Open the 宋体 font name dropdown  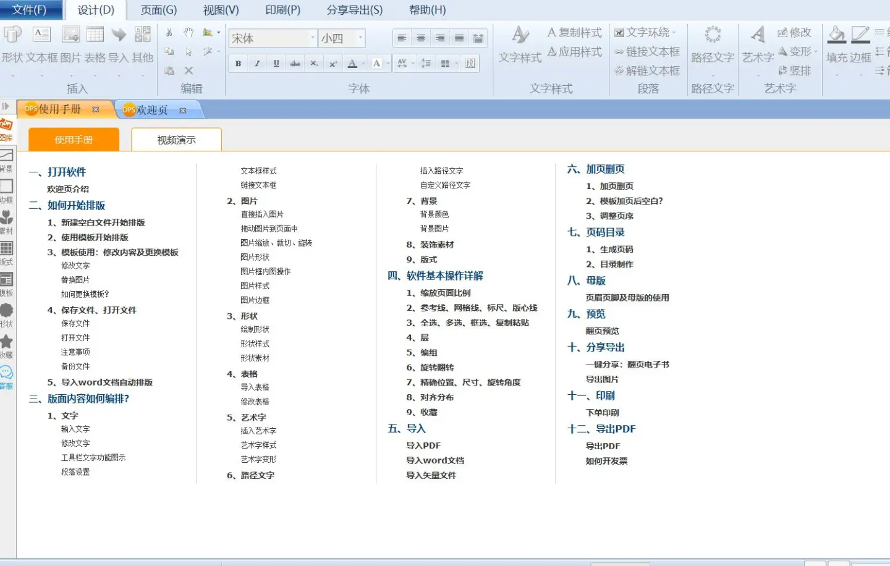312,38
